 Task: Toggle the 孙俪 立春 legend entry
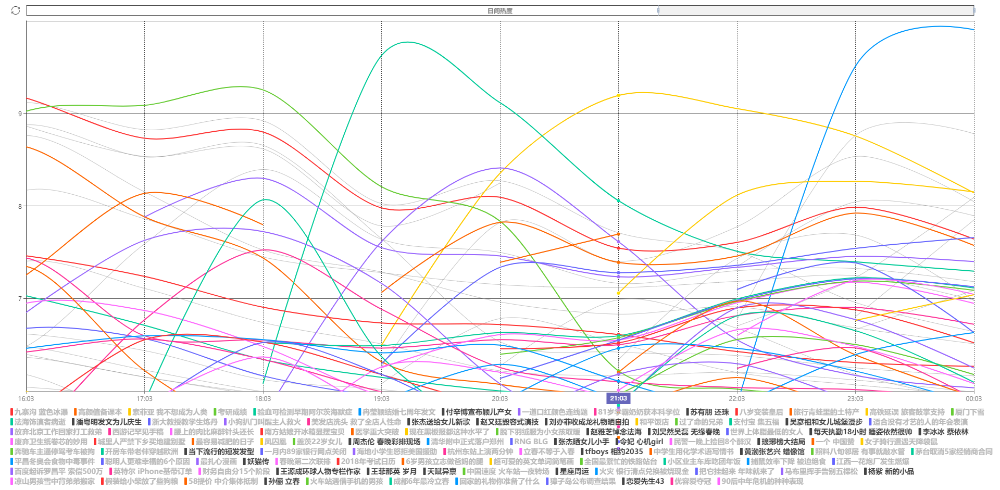[x=282, y=481]
